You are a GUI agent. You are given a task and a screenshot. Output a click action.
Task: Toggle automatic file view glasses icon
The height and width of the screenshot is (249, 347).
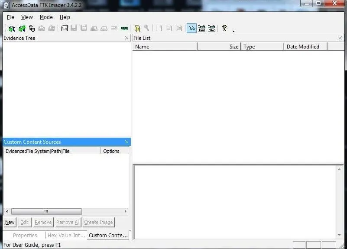[x=191, y=28]
